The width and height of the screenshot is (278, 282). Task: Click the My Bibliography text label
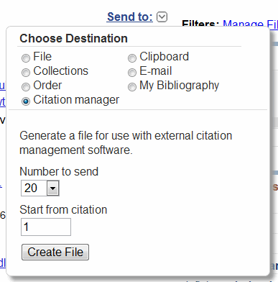(180, 86)
